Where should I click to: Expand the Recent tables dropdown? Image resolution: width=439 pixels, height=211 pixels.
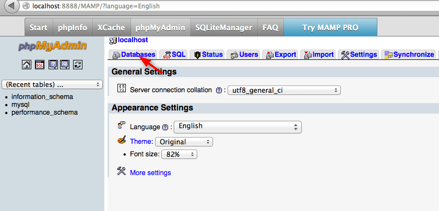click(x=52, y=85)
